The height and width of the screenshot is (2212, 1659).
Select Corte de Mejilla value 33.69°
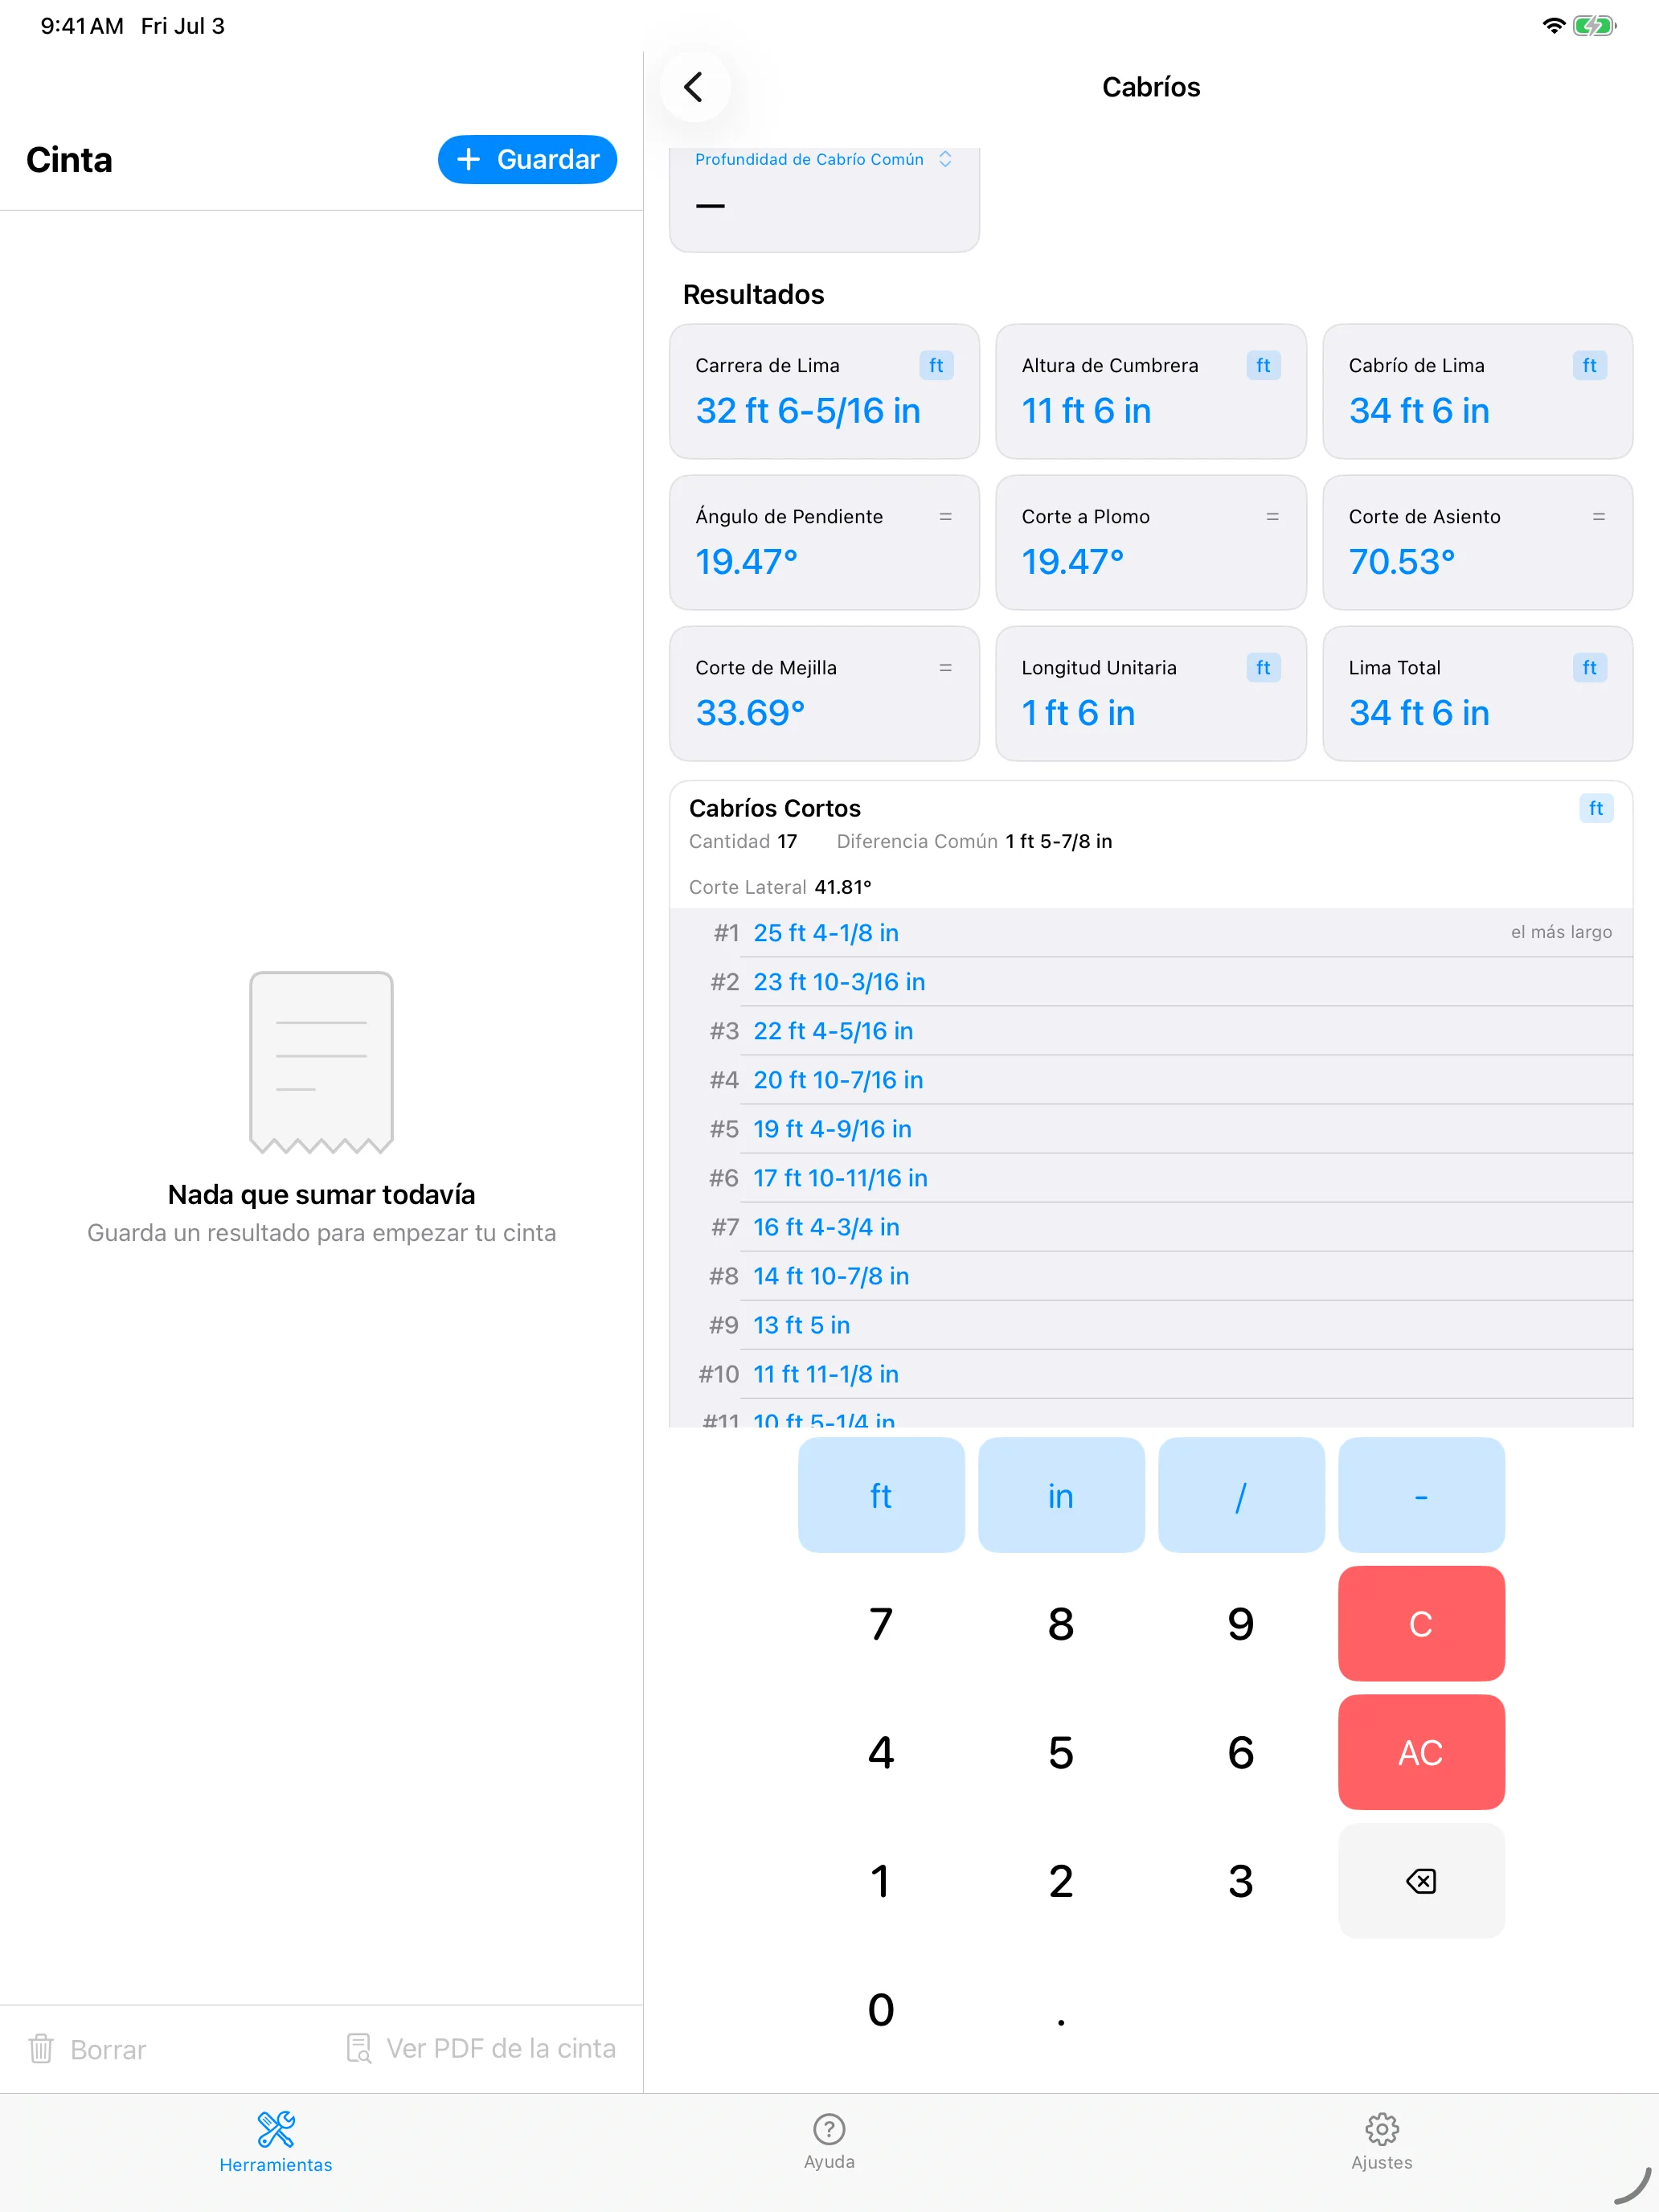(750, 713)
